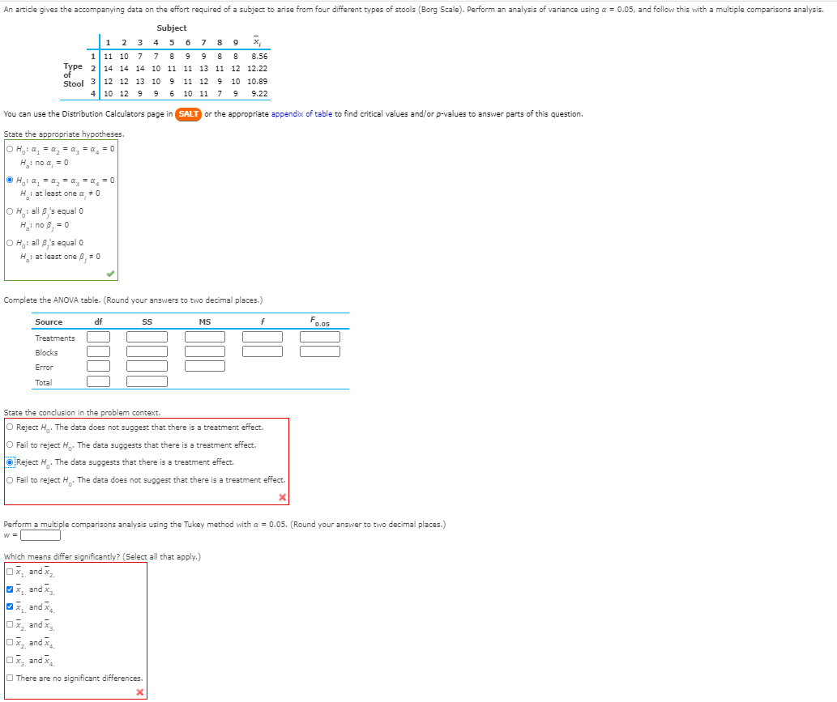Check the x̄3 and x̄4 checkbox
The height and width of the screenshot is (702, 837).
(x=10, y=661)
